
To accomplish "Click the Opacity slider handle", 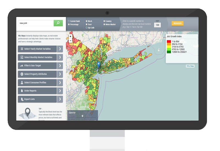I will pos(82,116).
